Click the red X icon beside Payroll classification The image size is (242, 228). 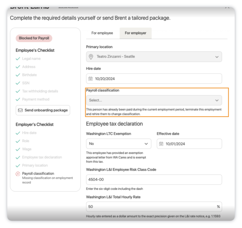18,174
